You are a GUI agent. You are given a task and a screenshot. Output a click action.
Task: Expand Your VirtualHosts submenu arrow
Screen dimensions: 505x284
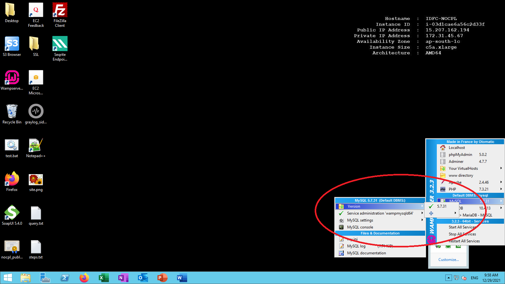click(x=501, y=168)
